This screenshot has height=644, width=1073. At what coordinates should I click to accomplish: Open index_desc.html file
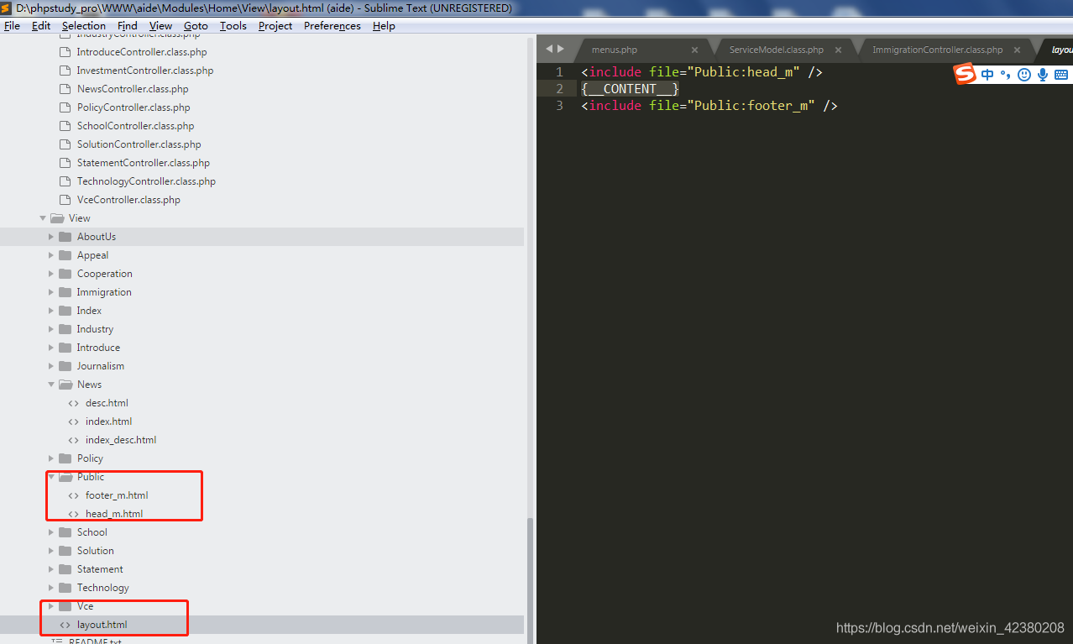click(121, 440)
